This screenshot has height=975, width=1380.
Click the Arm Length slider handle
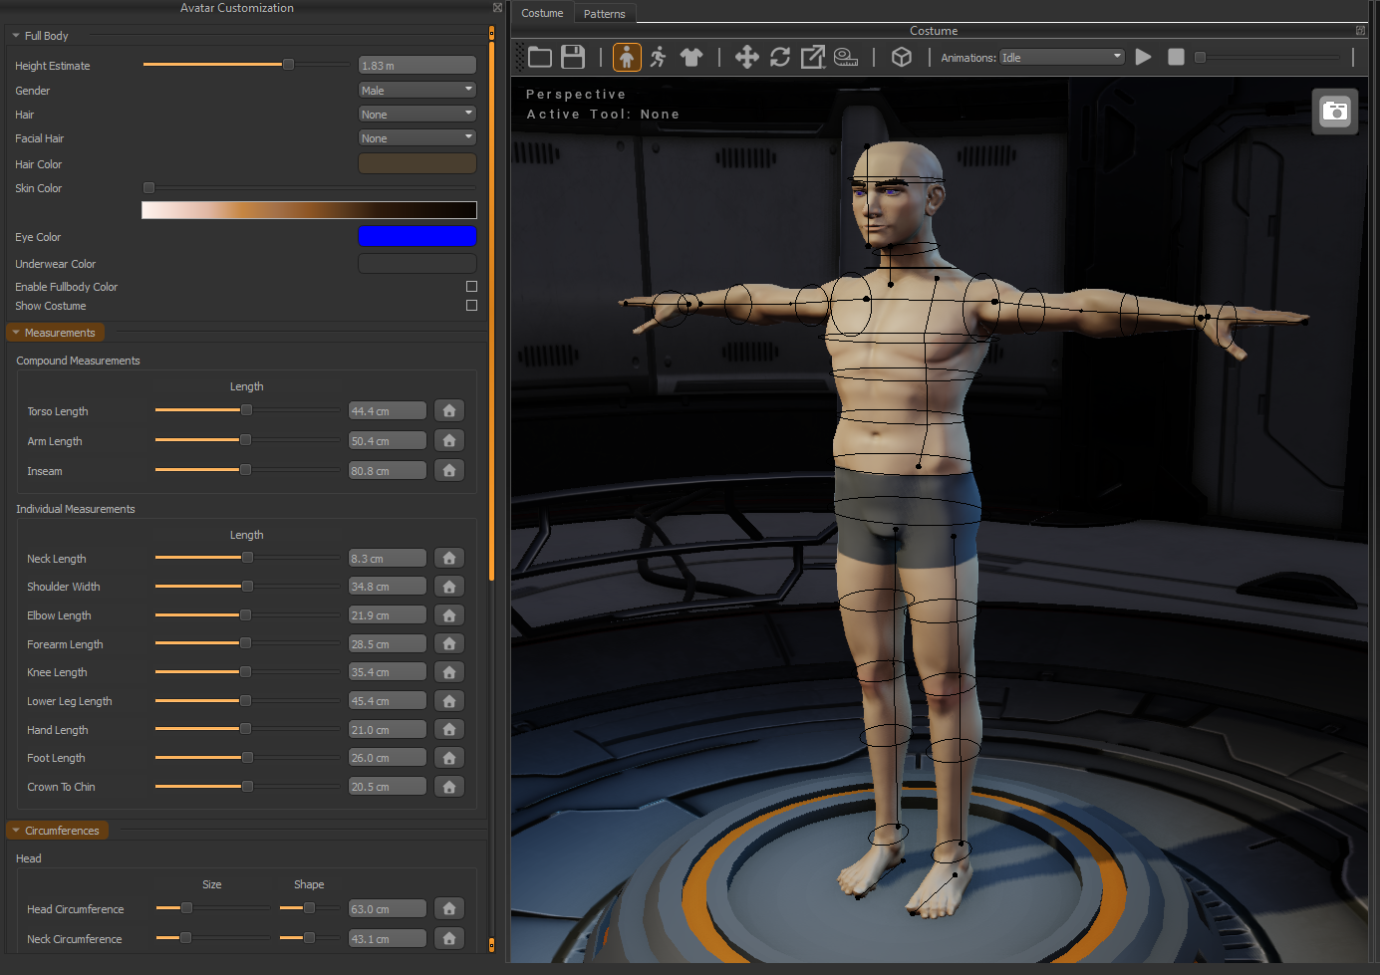[x=245, y=440]
